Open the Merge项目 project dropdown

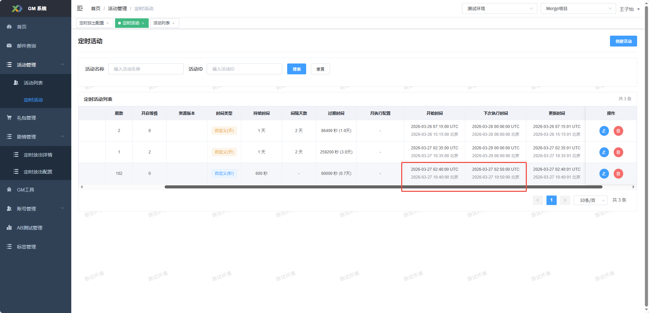(x=578, y=8)
